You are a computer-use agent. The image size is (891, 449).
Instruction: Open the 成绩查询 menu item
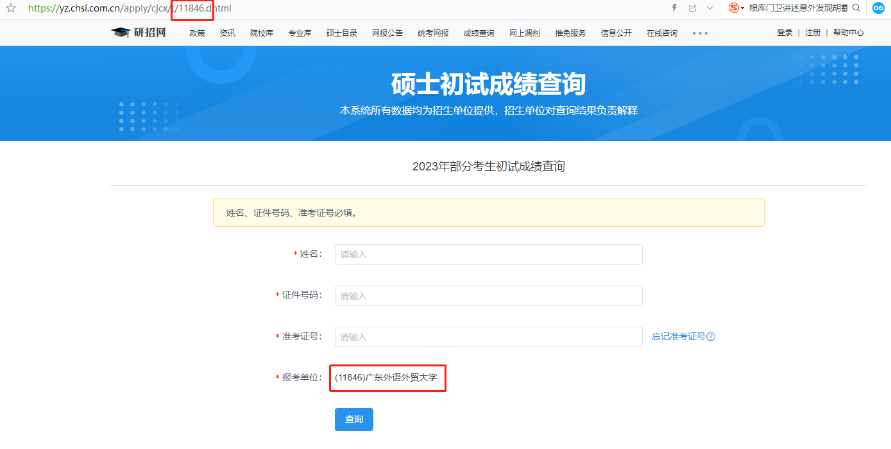click(479, 33)
